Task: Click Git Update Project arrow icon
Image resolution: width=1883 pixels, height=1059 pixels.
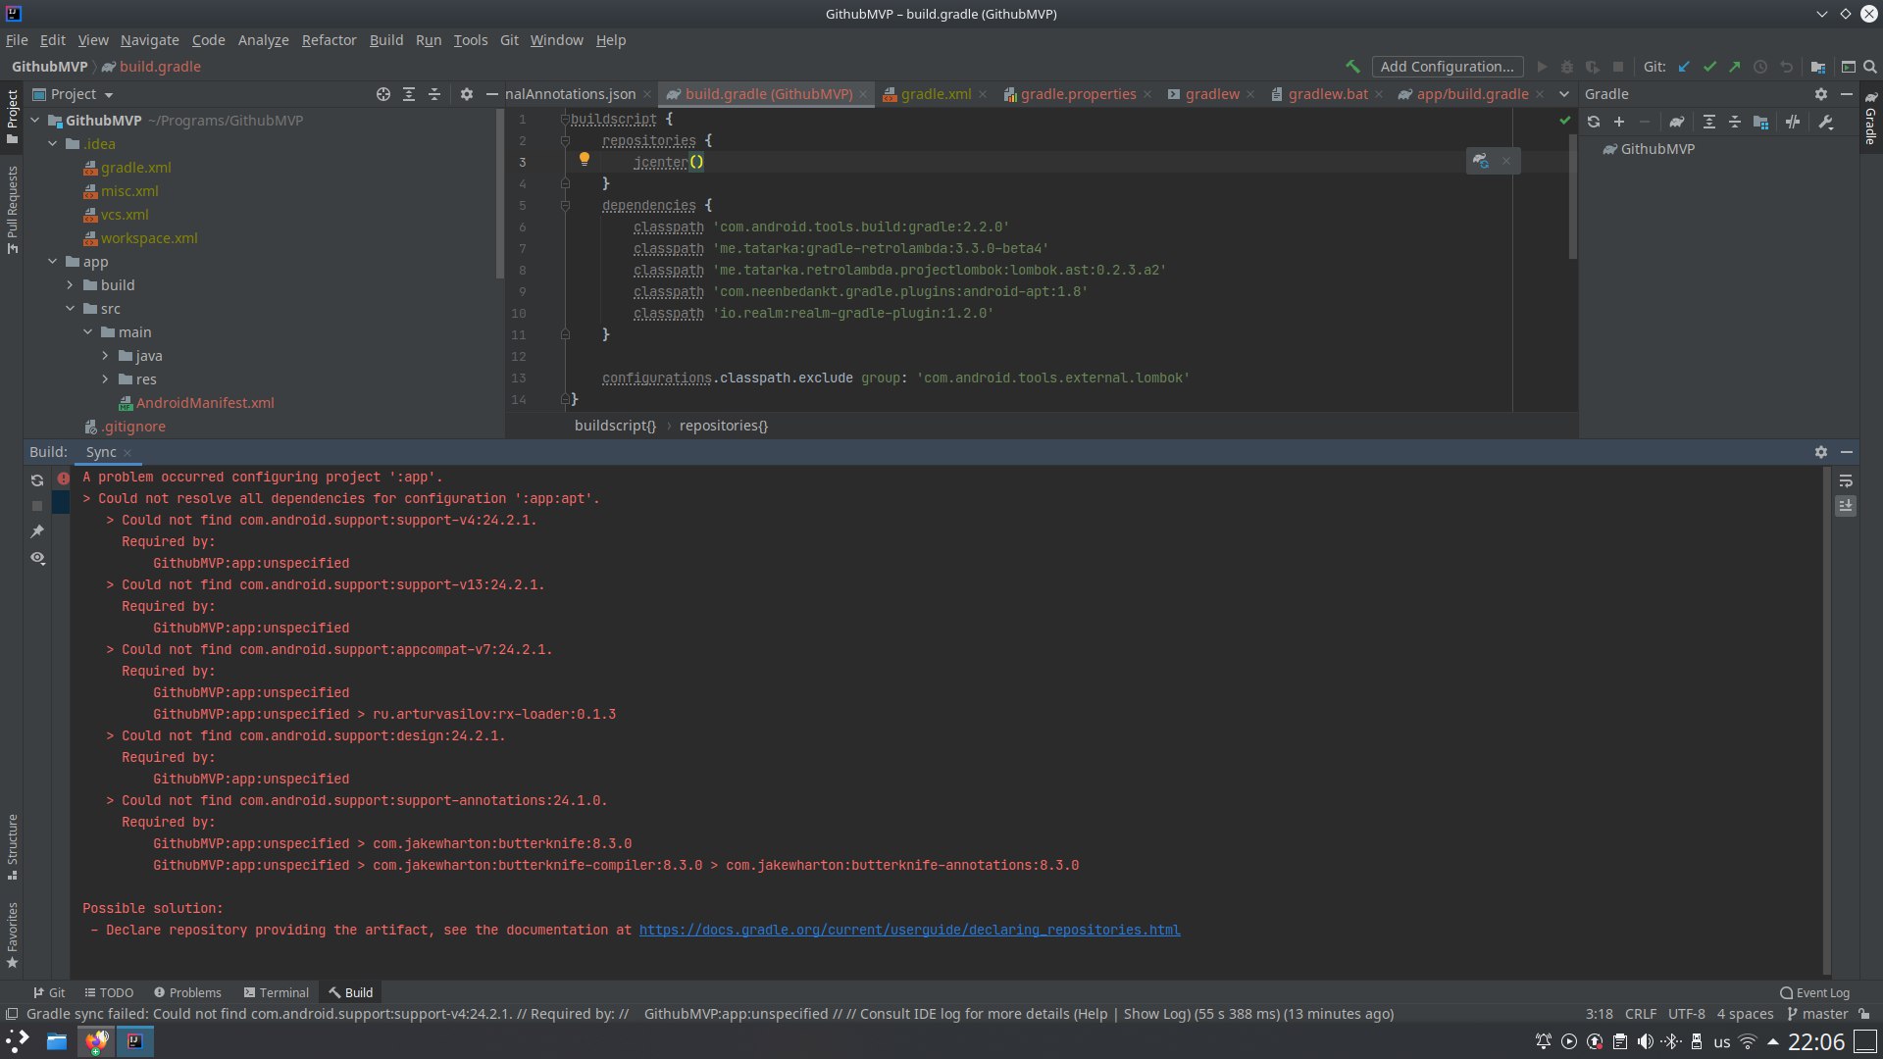Action: pos(1684,67)
